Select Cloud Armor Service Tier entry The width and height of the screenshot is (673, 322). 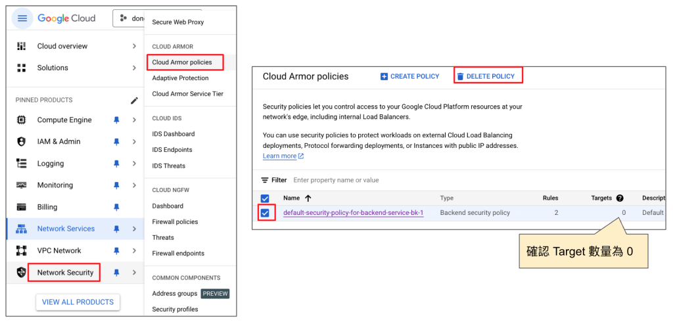pyautogui.click(x=187, y=93)
